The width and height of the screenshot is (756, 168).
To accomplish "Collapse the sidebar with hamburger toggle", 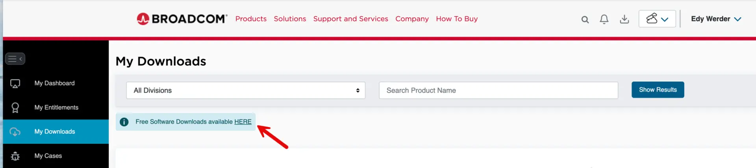I will point(15,59).
